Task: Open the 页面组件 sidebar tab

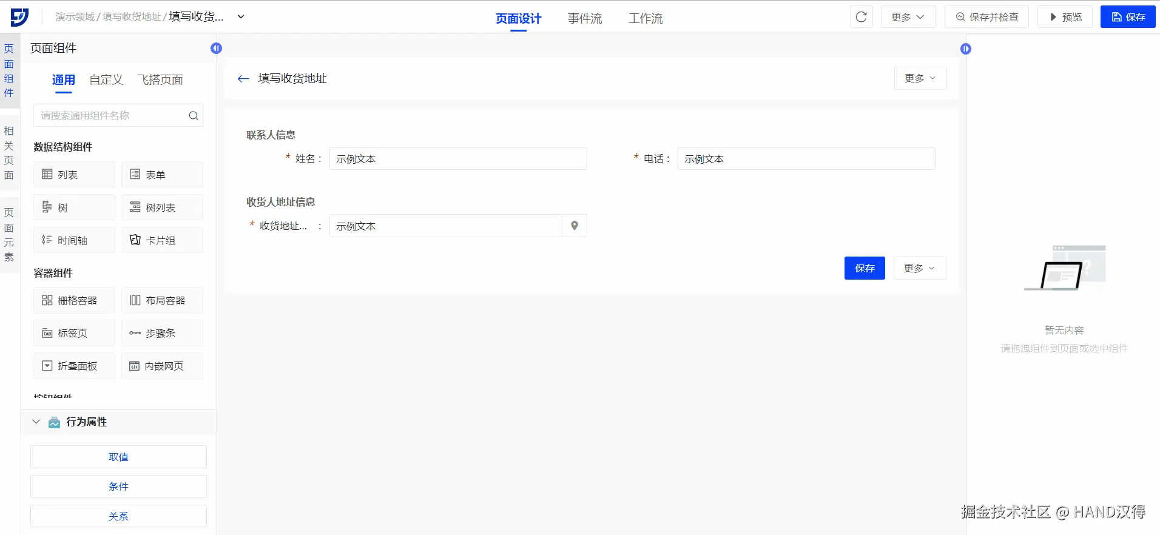Action: [9, 70]
